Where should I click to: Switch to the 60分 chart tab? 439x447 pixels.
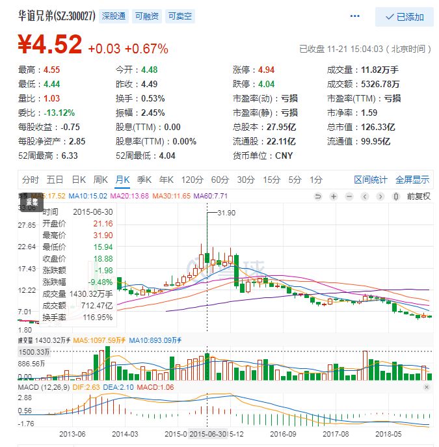pos(220,180)
